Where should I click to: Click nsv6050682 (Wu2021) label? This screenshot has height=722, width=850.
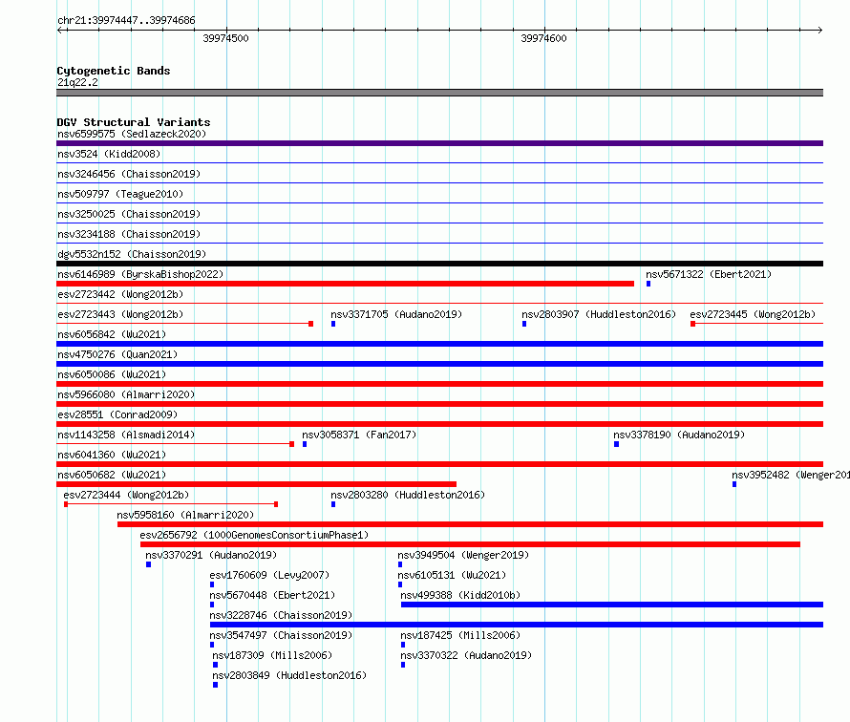[x=112, y=475]
